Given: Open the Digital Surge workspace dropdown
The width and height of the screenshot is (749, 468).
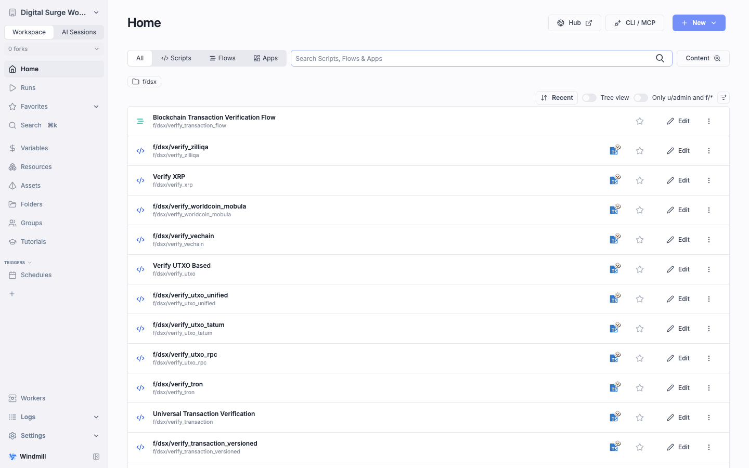Looking at the screenshot, I should (x=54, y=12).
